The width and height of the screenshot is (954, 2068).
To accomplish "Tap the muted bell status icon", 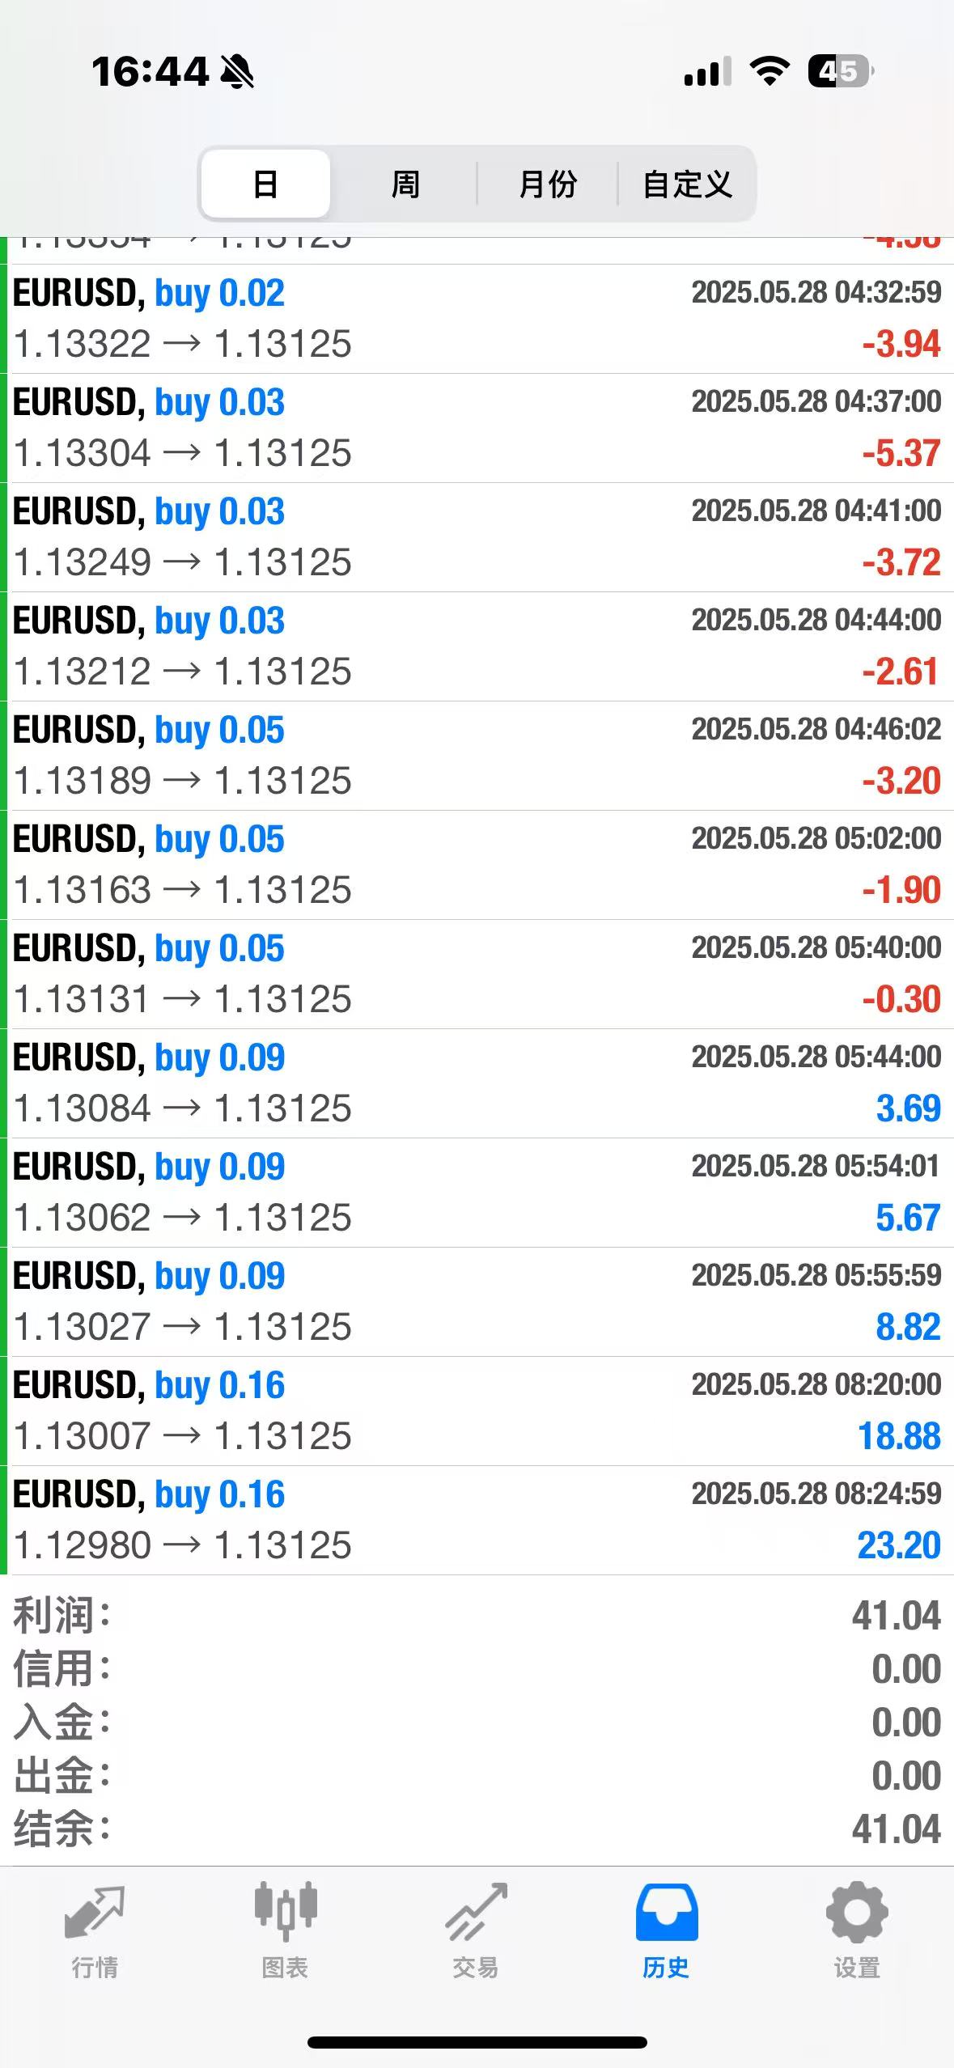I will (x=237, y=72).
